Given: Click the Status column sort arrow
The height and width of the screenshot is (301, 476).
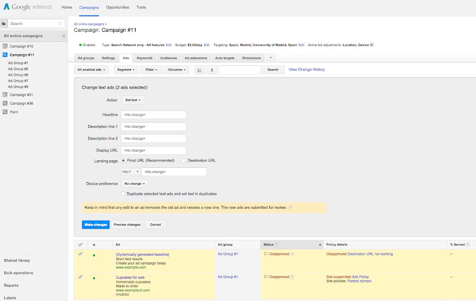Looking at the screenshot, I should click(x=320, y=245).
